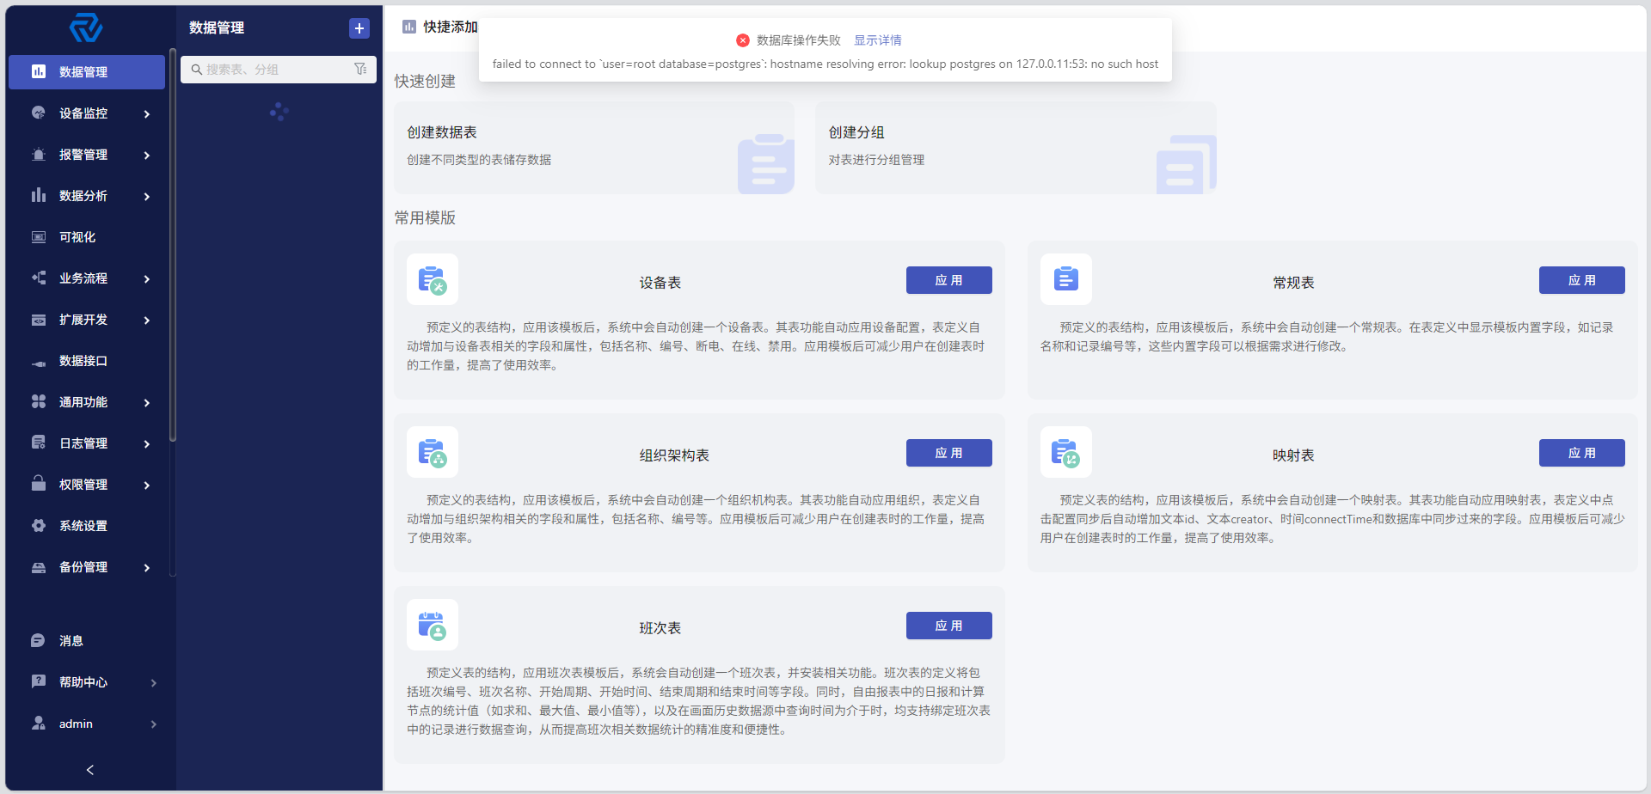This screenshot has width=1651, height=794.
Task: Click the 消息 chat bubble icon
Action: pos(38,640)
